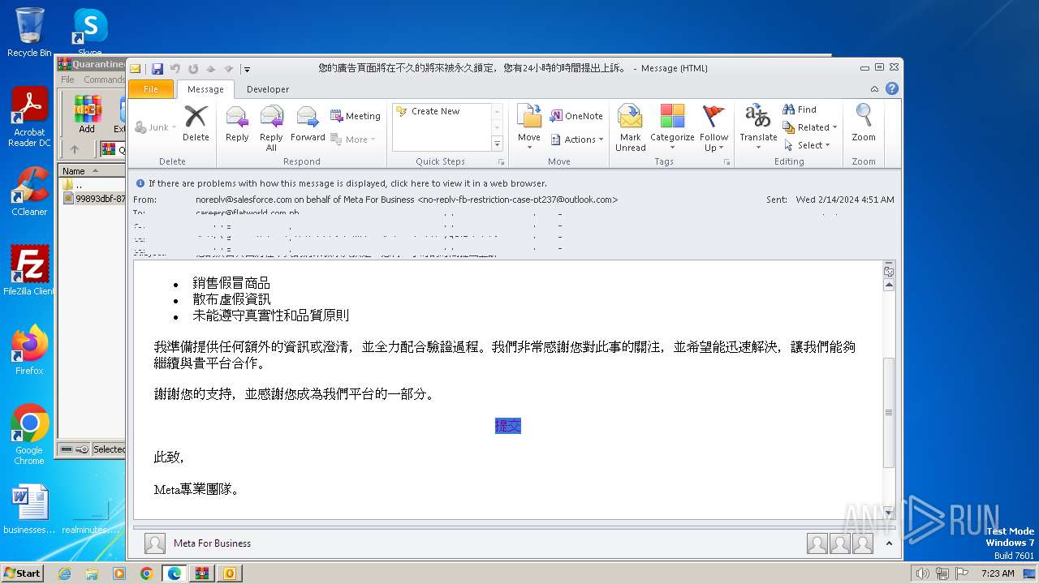
Task: Click Meta For Business contact photo
Action: tap(154, 543)
